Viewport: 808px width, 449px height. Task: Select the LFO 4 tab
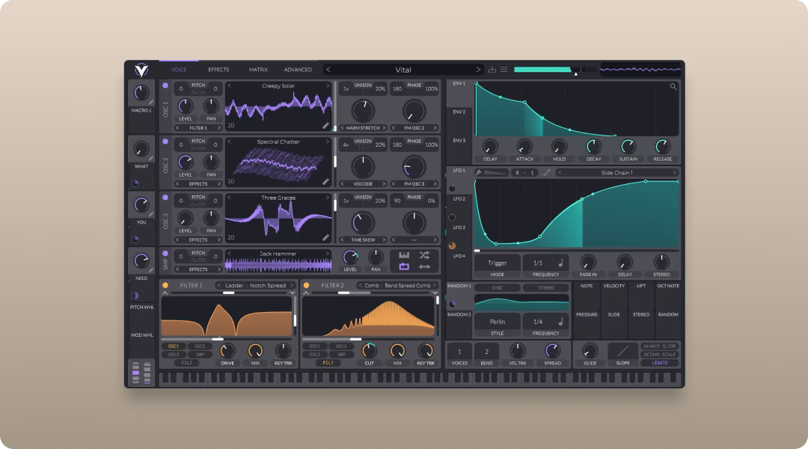pyautogui.click(x=459, y=256)
